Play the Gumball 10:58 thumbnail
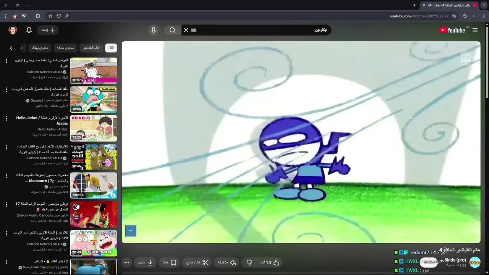Screen dimensions: 489x275 click(x=94, y=99)
